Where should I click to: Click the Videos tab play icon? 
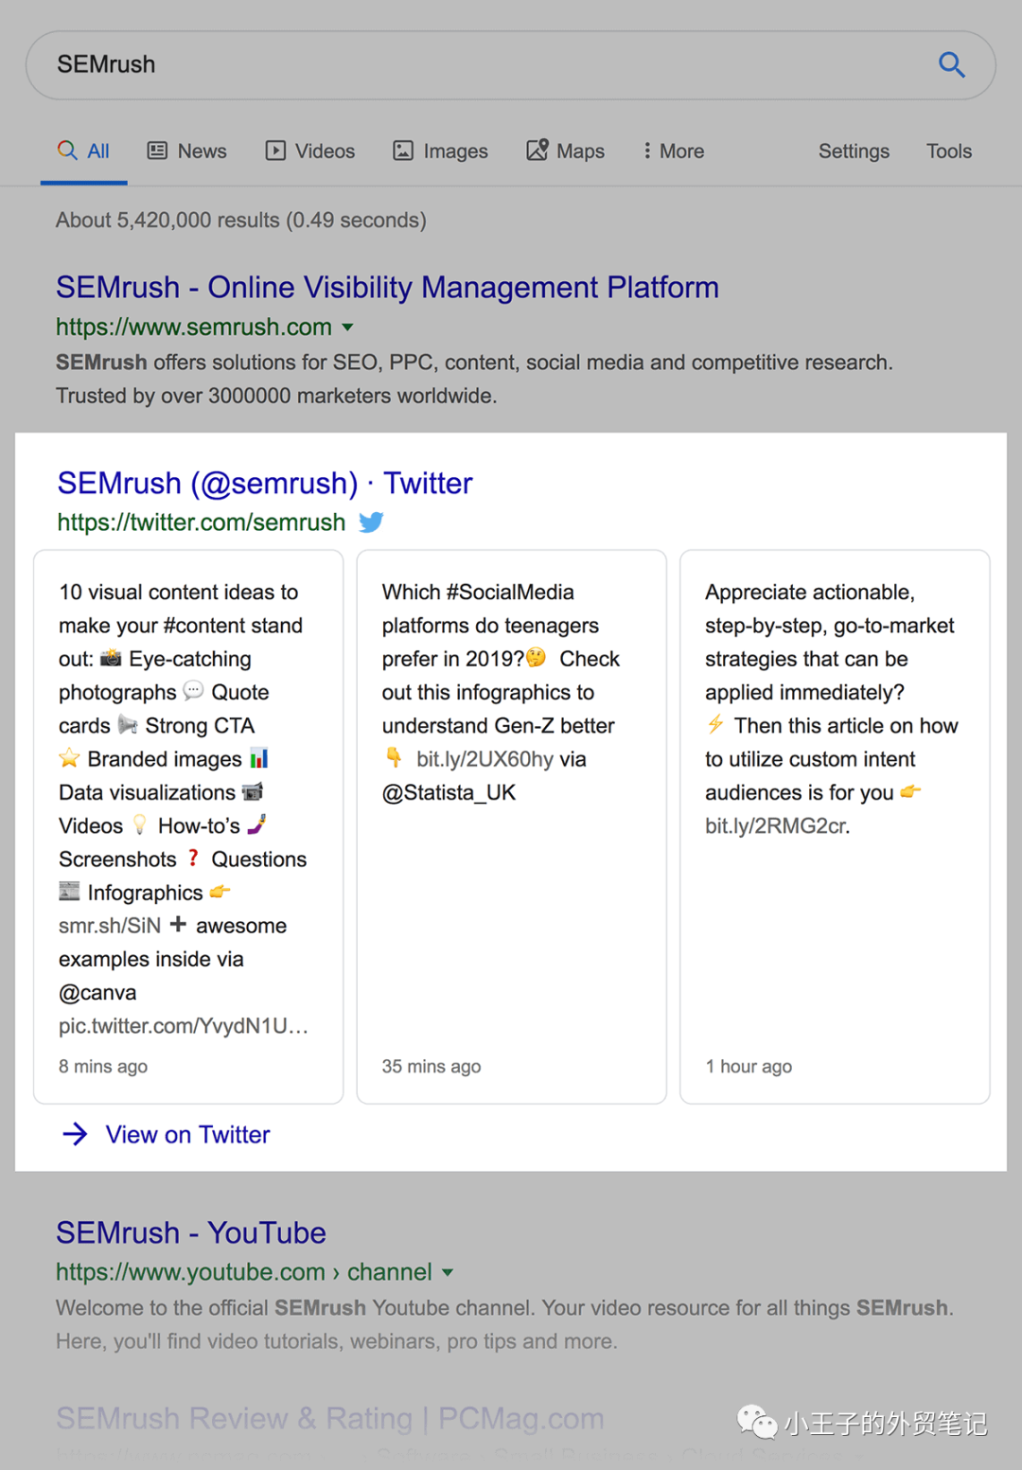pyautogui.click(x=275, y=151)
